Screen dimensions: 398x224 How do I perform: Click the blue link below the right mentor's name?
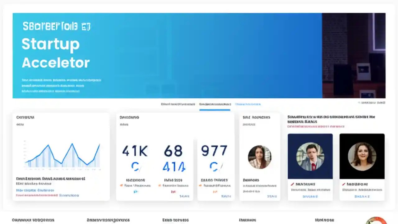point(362,196)
